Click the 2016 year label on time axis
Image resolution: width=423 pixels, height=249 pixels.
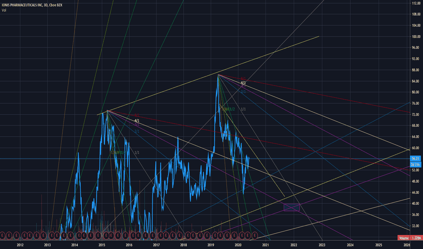tap(129, 245)
